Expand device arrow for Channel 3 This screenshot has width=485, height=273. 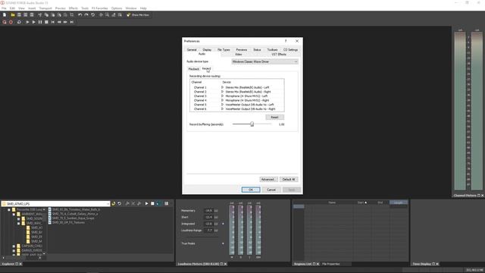point(222,96)
